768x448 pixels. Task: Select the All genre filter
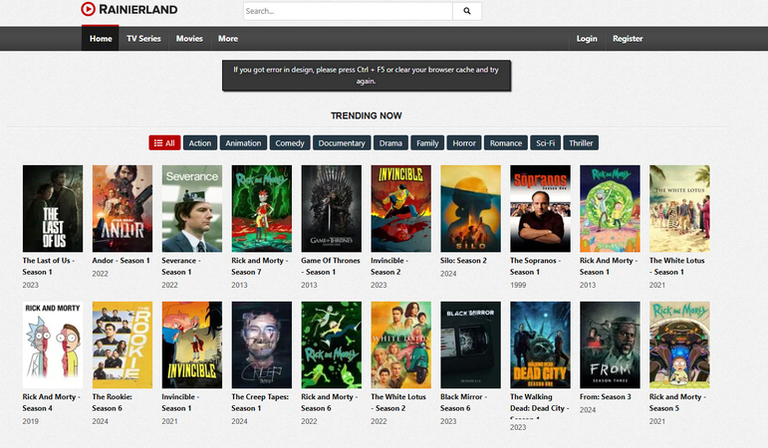point(164,143)
